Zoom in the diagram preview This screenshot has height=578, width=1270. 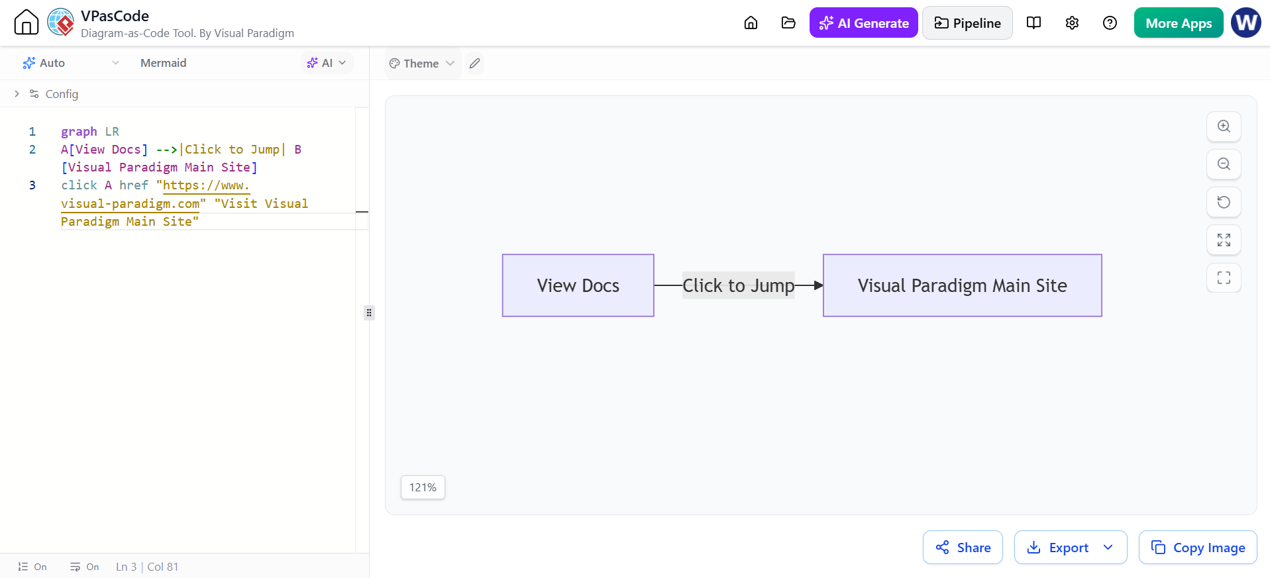point(1224,126)
